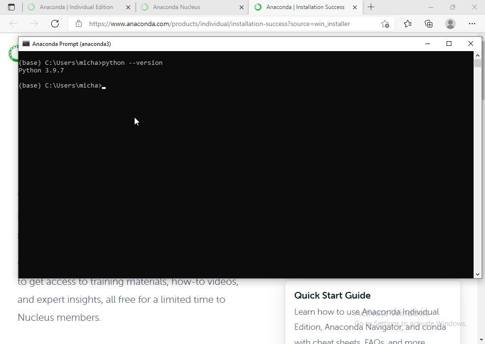Switch to Anaconda Nucleus tab
The image size is (485, 344).
point(176,7)
